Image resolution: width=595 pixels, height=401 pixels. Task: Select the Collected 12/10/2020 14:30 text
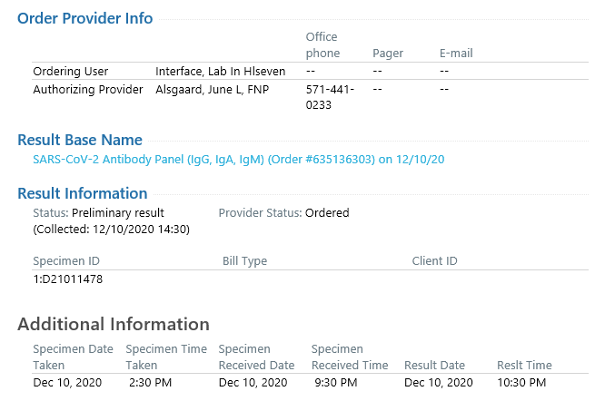pos(111,230)
